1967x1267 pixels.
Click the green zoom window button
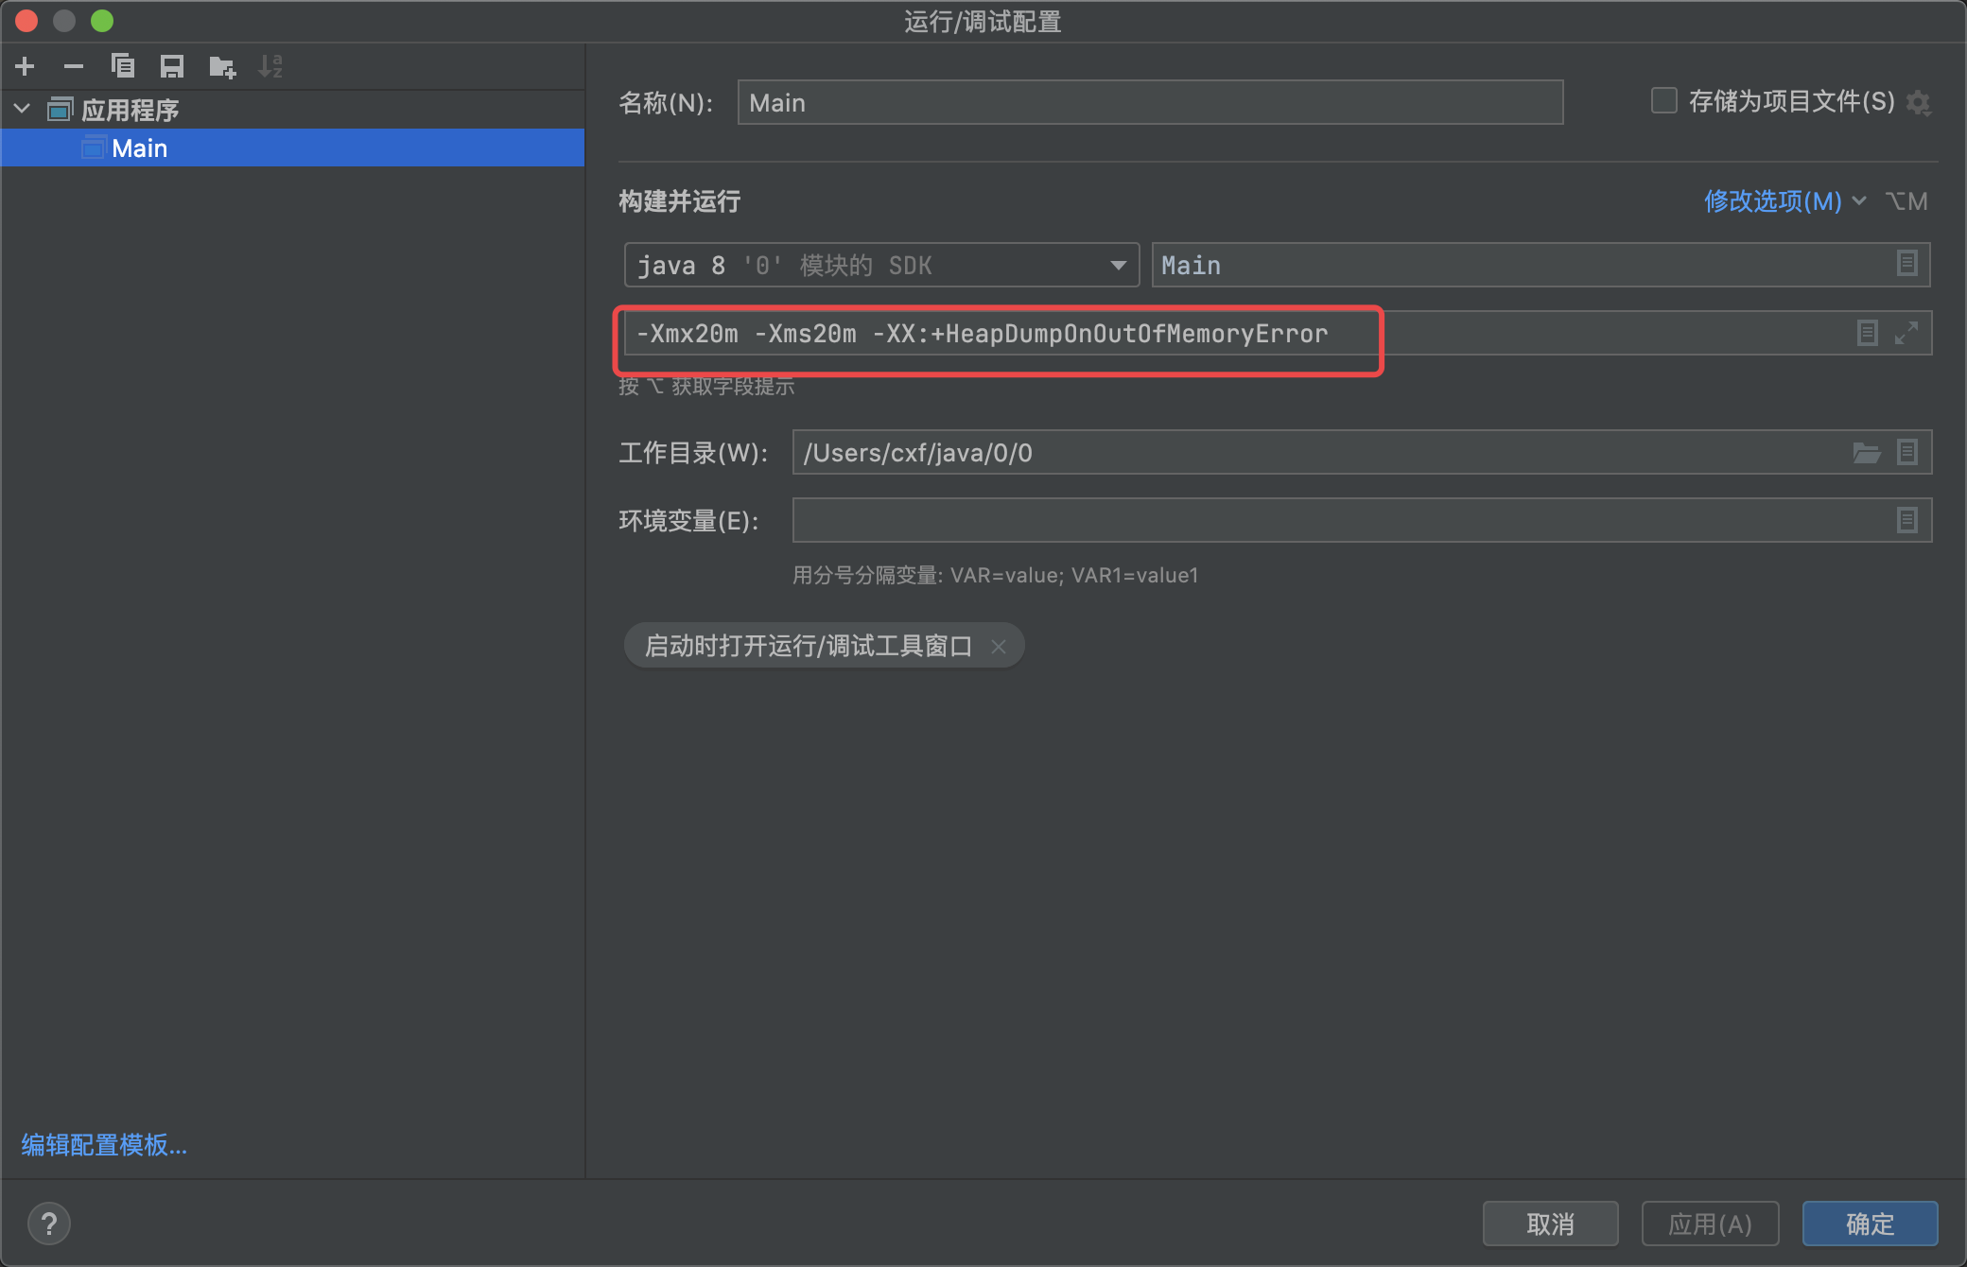click(102, 21)
